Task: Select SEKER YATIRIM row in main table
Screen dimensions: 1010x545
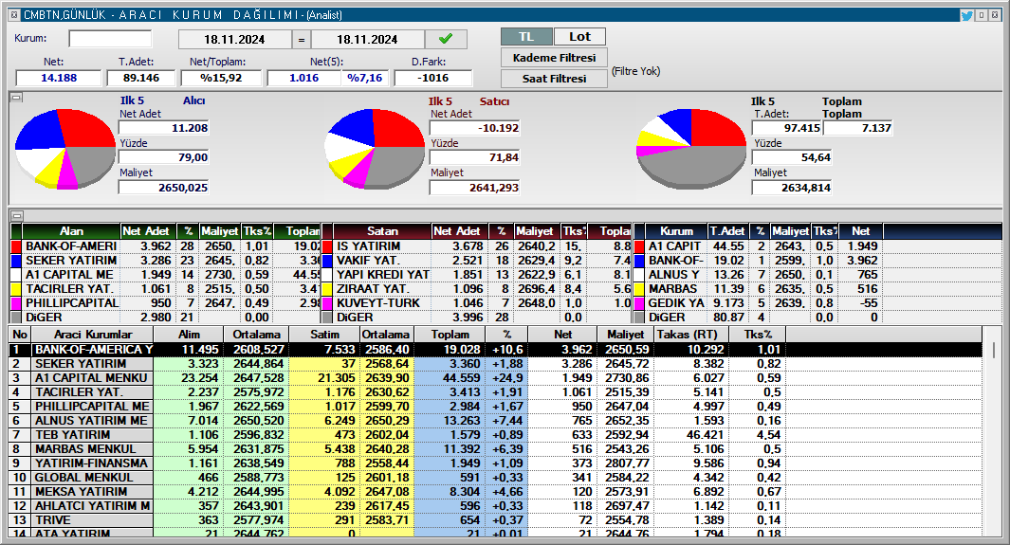Action: pyautogui.click(x=495, y=364)
